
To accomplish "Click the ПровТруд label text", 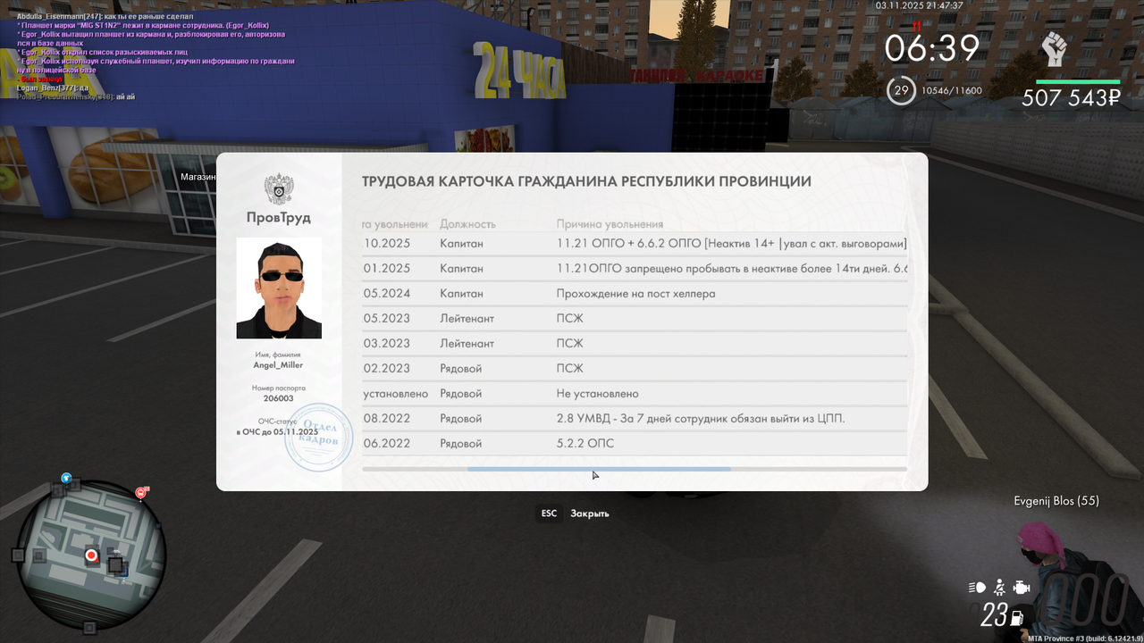I will (x=279, y=217).
